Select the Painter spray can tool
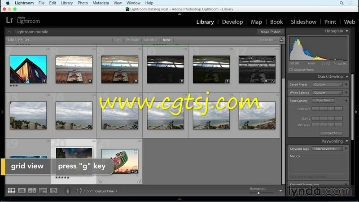 tap(68, 190)
